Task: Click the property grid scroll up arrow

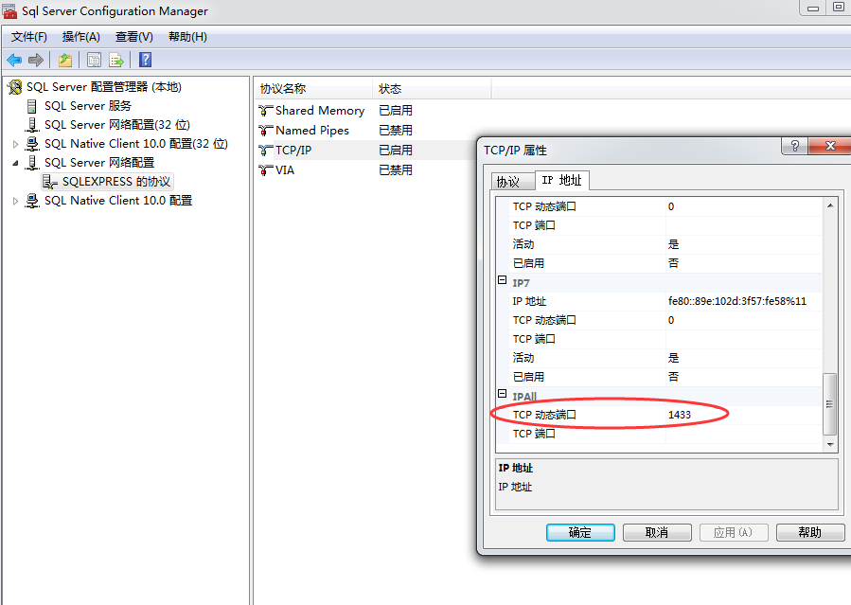Action: [830, 205]
